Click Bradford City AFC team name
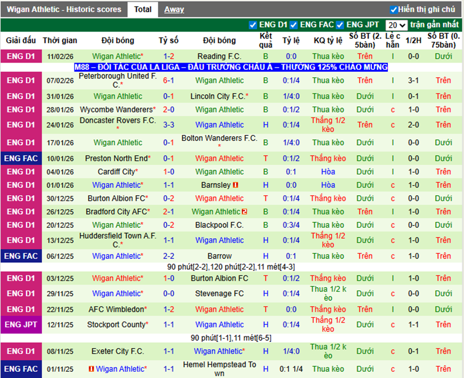 pyautogui.click(x=116, y=212)
